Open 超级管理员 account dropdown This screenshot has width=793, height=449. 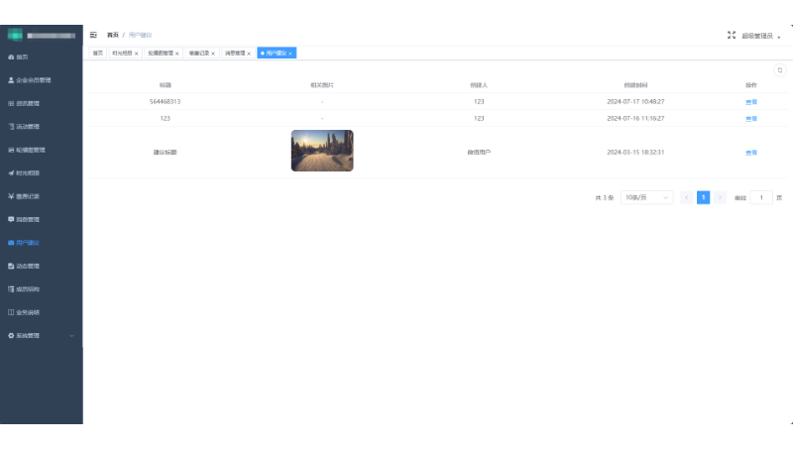point(760,36)
